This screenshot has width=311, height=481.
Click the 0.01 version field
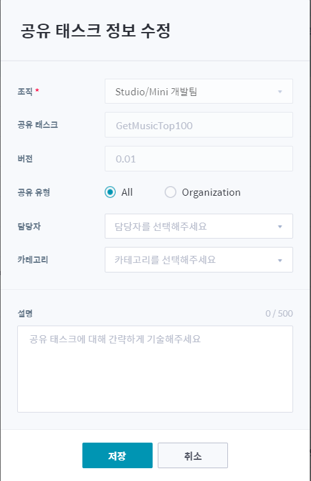(x=199, y=159)
